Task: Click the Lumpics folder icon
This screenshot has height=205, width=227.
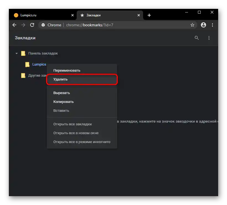Action: [27, 64]
